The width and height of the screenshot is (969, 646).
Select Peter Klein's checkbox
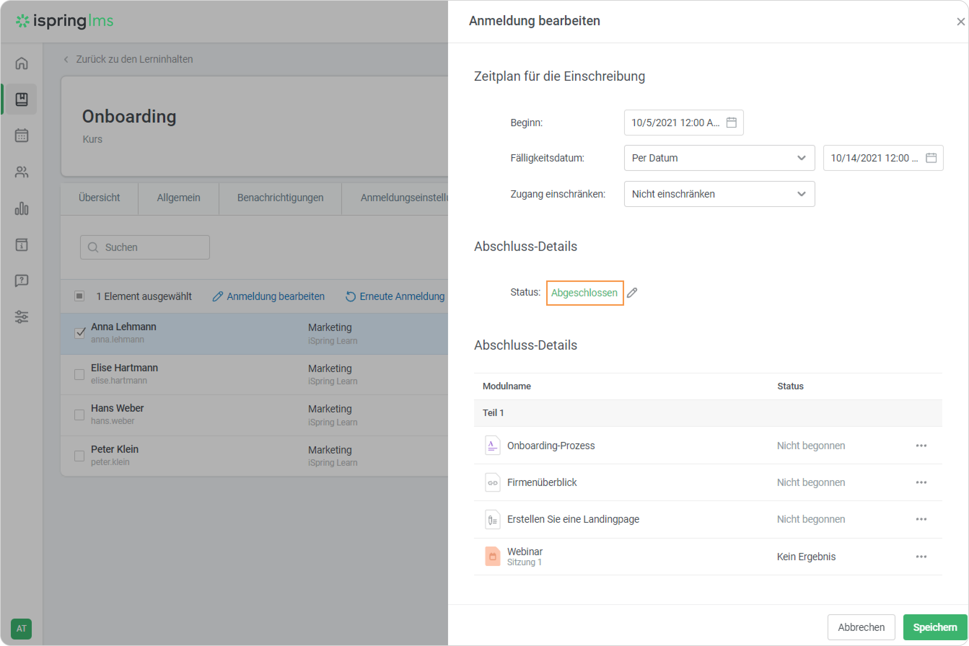pyautogui.click(x=79, y=456)
